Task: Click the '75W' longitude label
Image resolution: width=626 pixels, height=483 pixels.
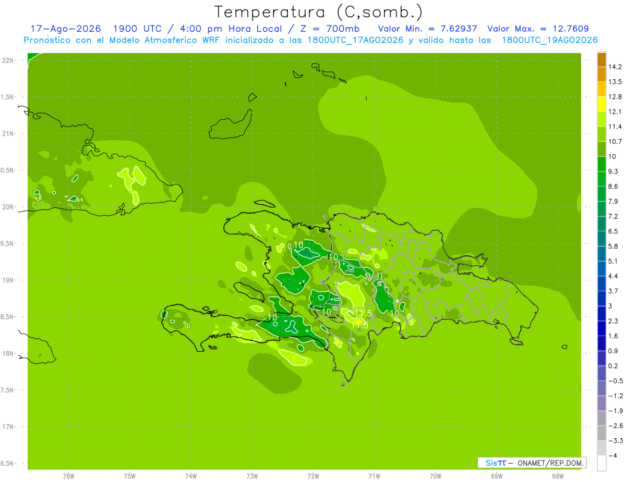Action: pos(130,477)
